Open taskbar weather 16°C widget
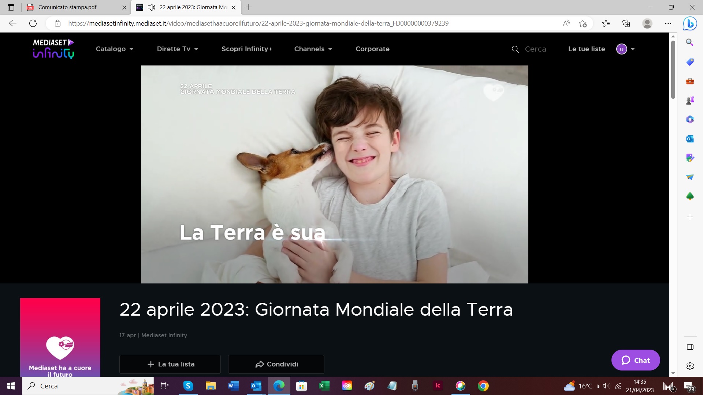Screen dimensions: 703x395 [578, 386]
